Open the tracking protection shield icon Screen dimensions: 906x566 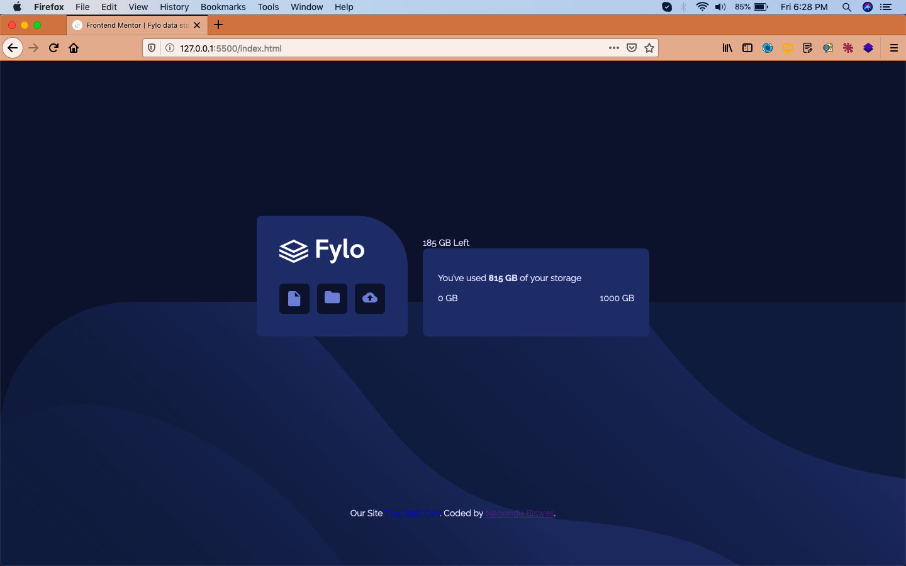point(152,48)
